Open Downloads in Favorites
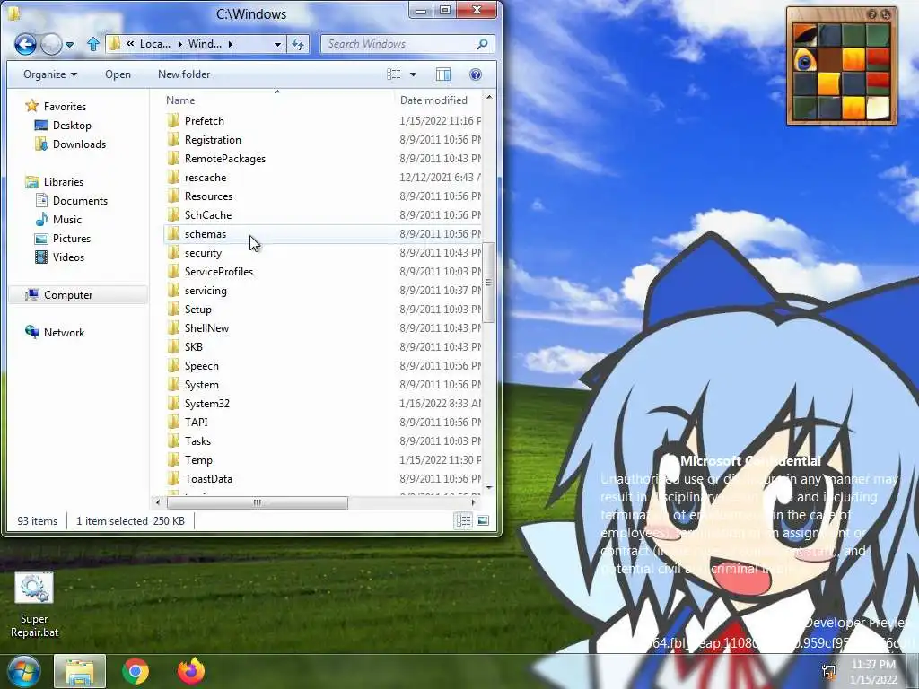 pos(70,144)
